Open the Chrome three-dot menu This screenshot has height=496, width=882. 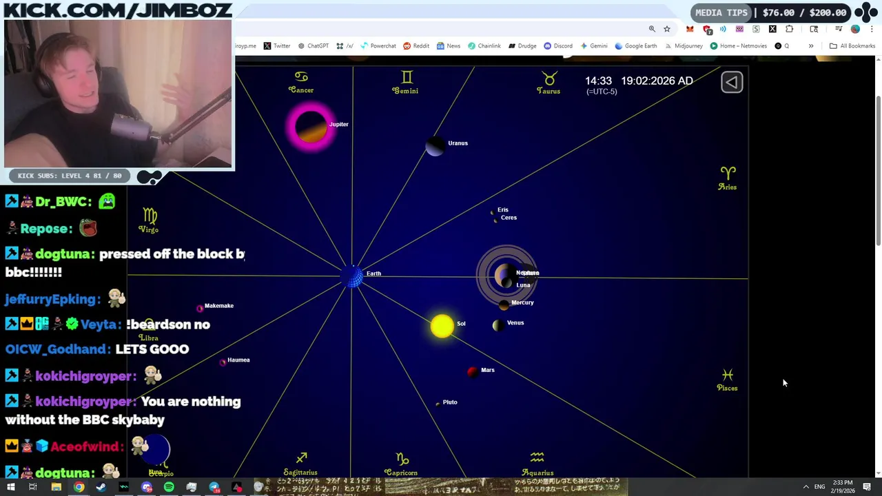point(872,29)
